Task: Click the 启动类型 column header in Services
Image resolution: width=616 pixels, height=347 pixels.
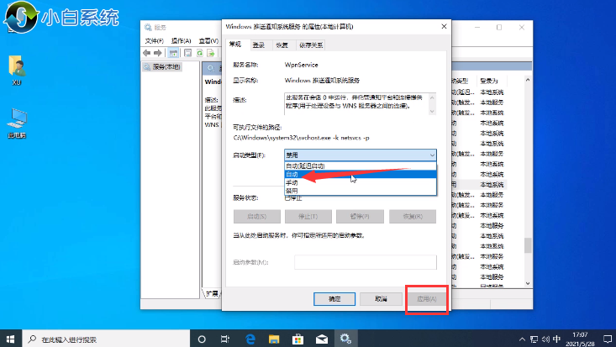Action: [x=464, y=81]
